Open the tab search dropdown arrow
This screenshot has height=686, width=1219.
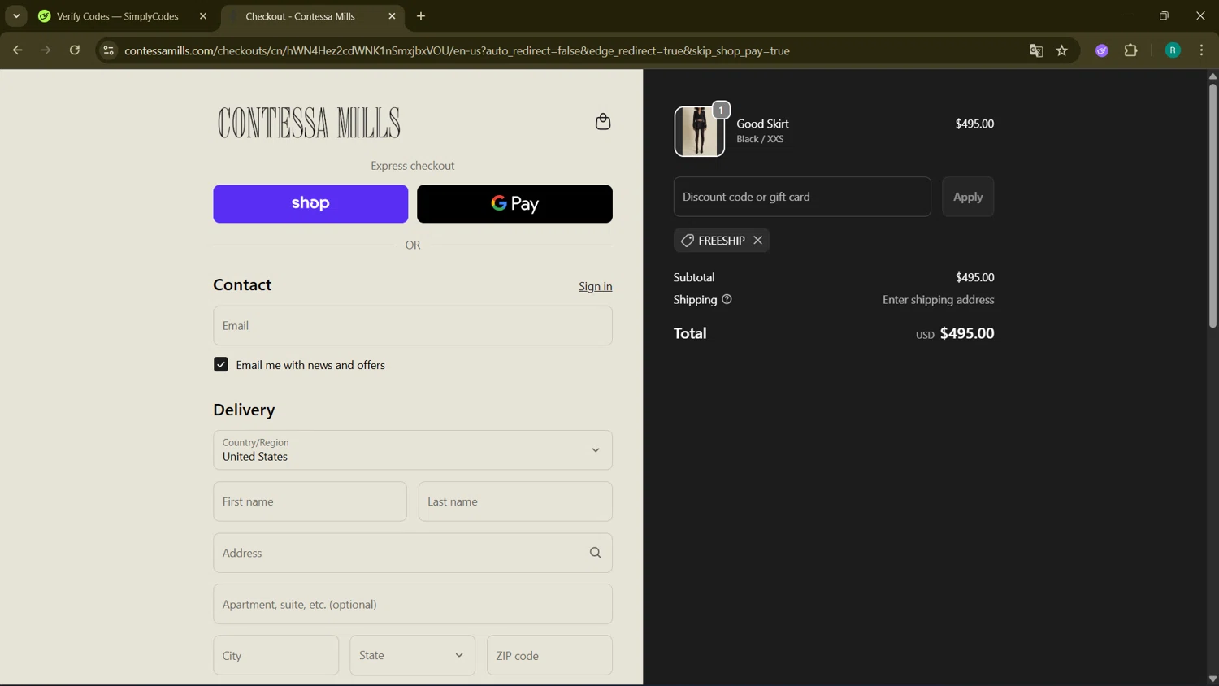(16, 16)
